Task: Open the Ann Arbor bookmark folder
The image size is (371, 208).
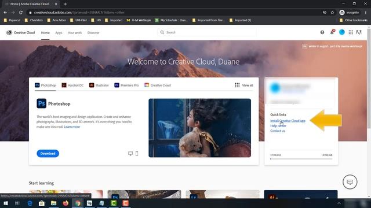Action: tap(57, 20)
